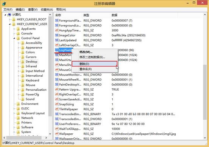
Task: Expand the Input Method key
Action: [x=19, y=71]
